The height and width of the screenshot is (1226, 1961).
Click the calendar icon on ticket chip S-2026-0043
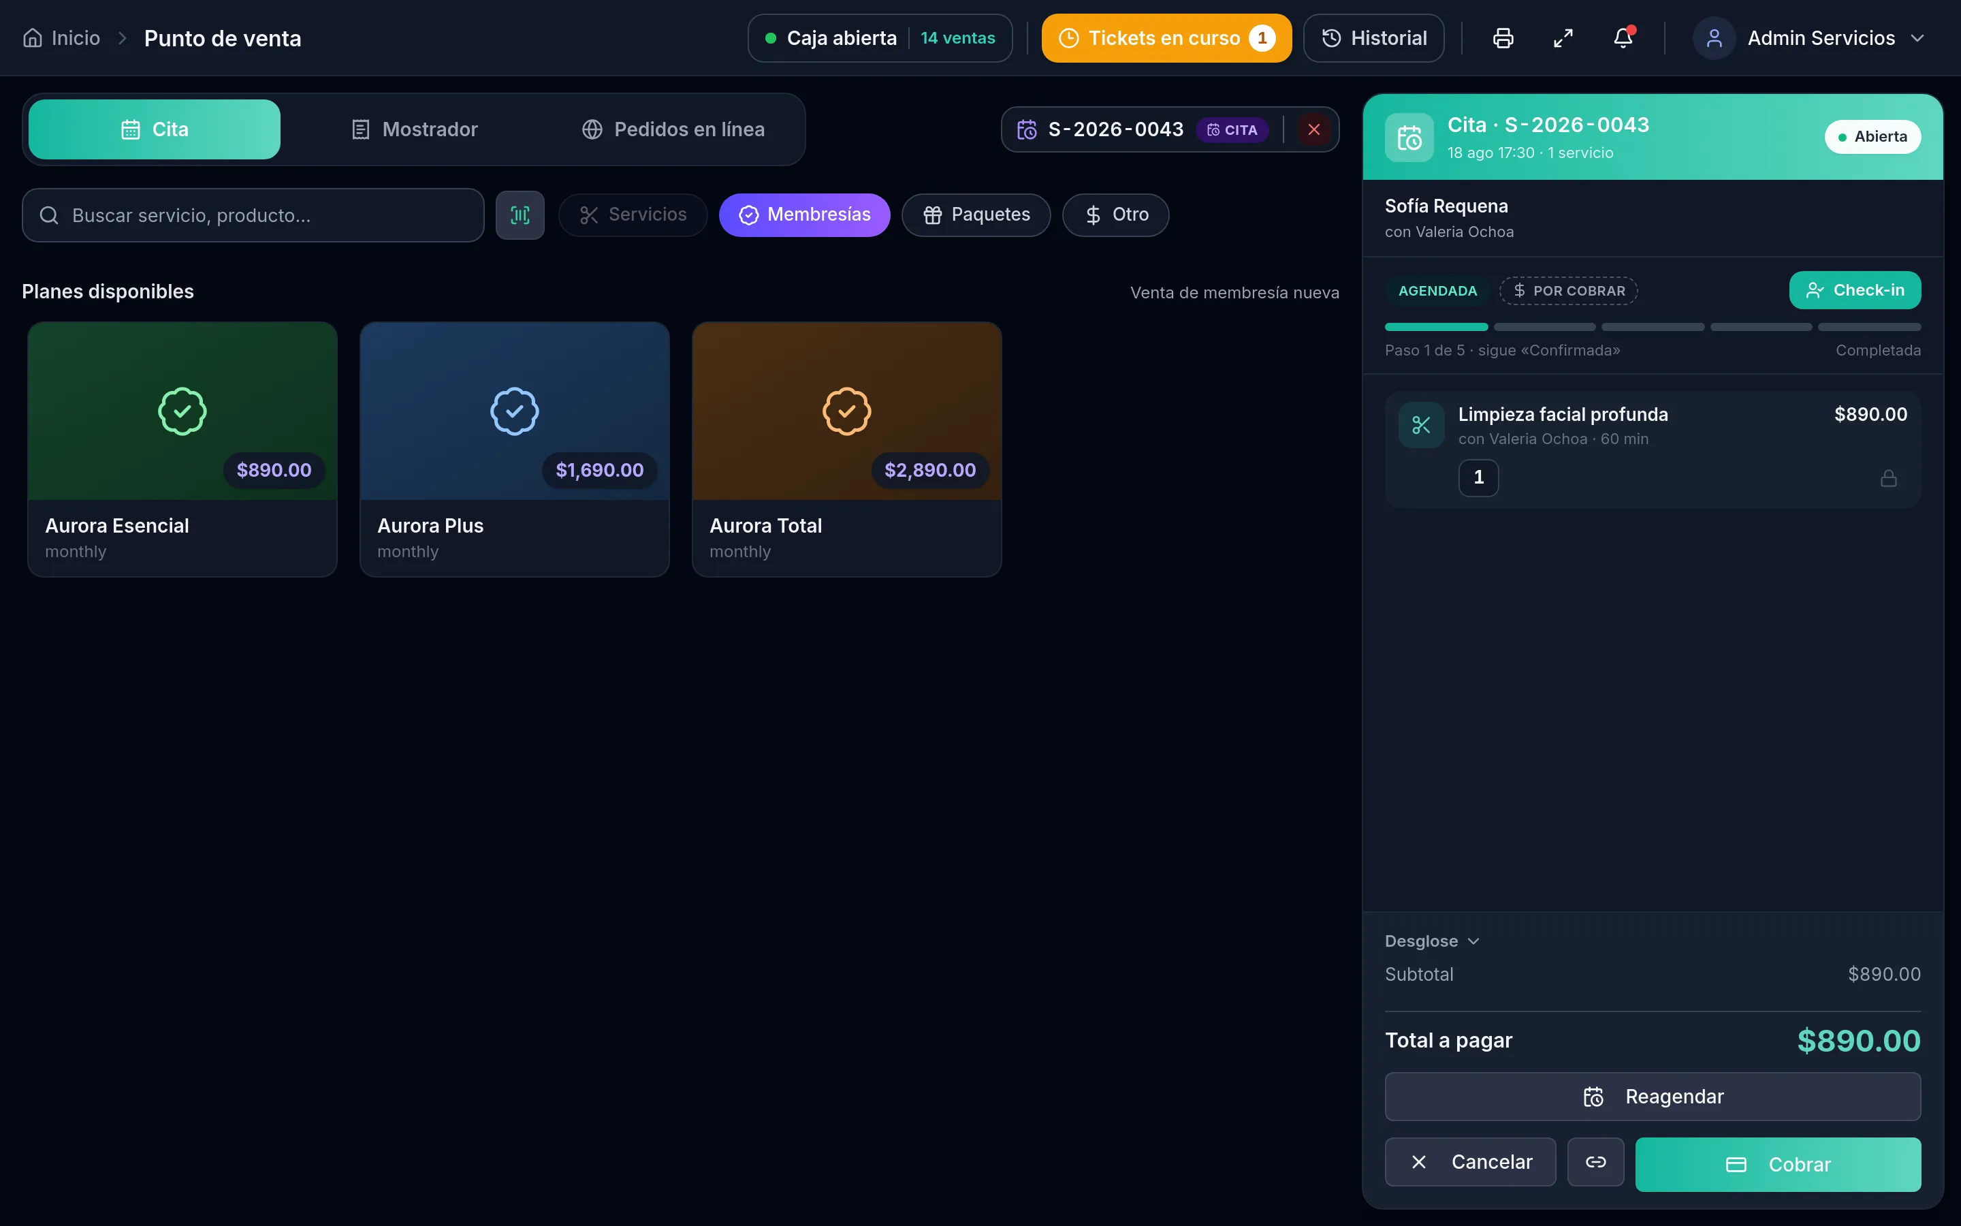tap(1027, 129)
